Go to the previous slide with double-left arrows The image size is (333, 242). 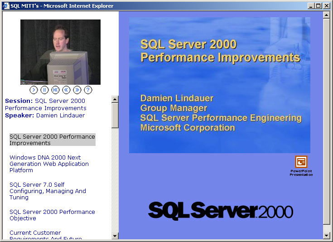tap(66, 90)
